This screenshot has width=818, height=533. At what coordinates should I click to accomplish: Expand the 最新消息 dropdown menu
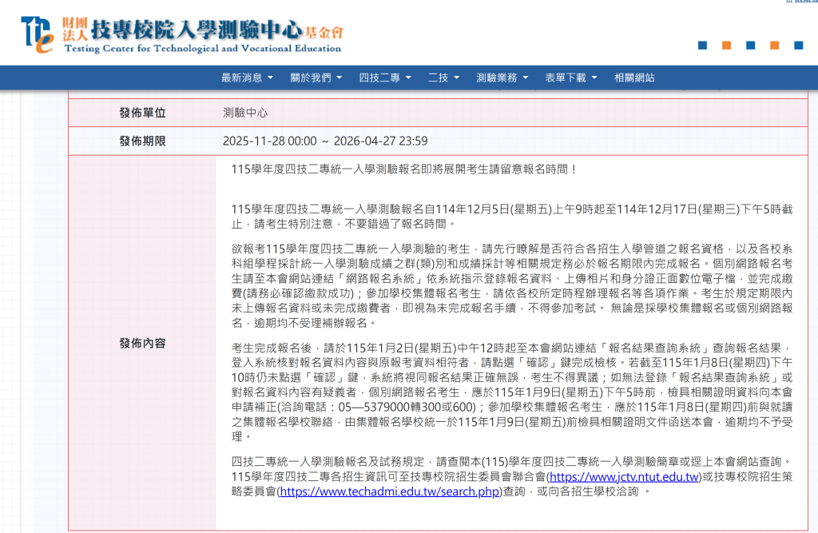(x=247, y=78)
